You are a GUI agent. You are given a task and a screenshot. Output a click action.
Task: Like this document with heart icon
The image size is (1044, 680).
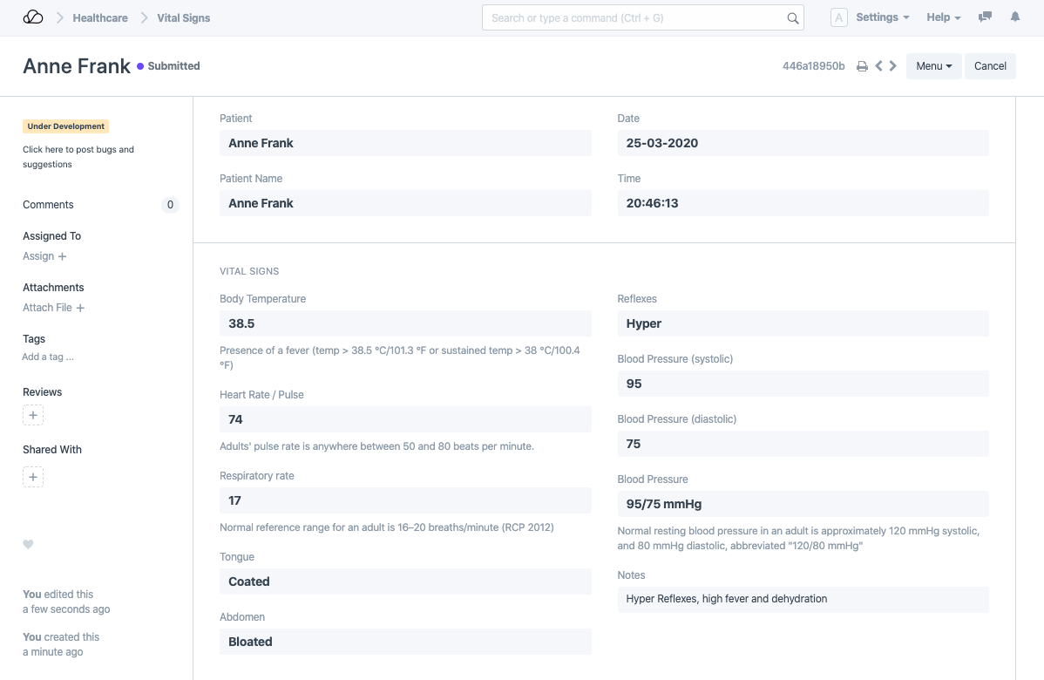point(28,545)
